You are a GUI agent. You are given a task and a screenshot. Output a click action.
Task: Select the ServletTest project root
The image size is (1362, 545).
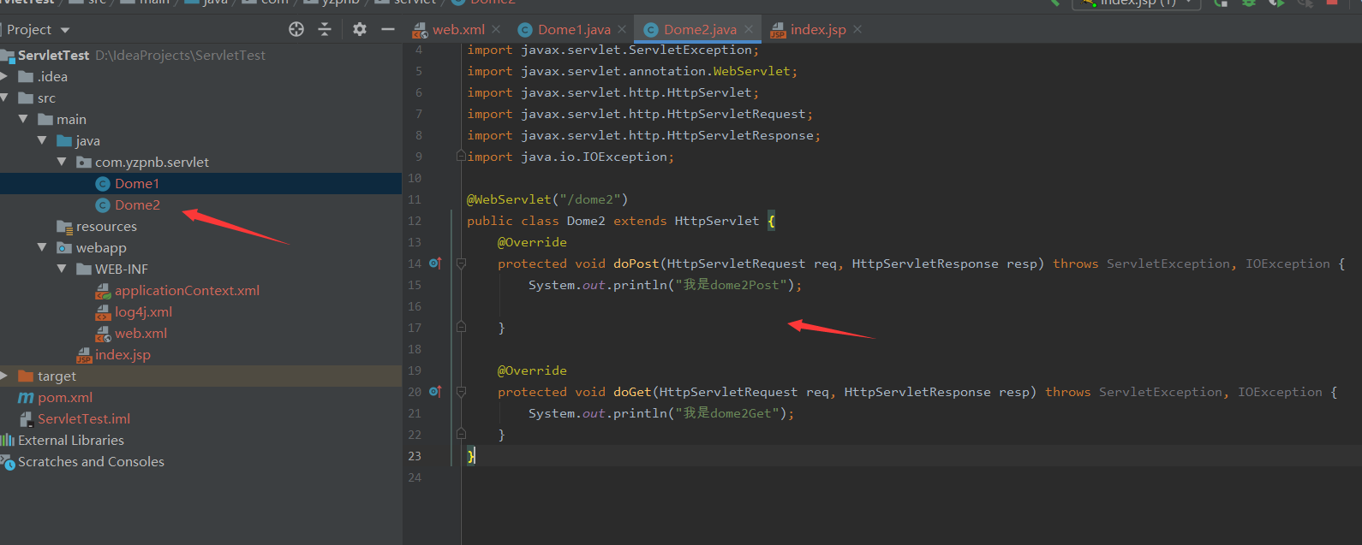click(x=53, y=55)
